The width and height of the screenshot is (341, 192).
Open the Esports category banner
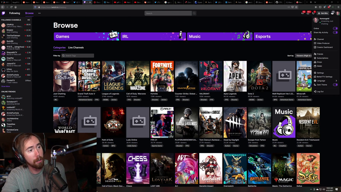pos(282,36)
